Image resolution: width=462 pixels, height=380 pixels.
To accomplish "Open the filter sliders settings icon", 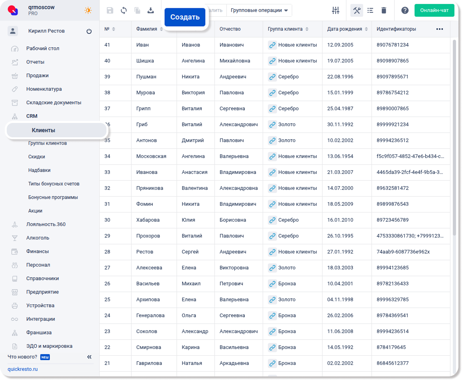I will pos(336,11).
